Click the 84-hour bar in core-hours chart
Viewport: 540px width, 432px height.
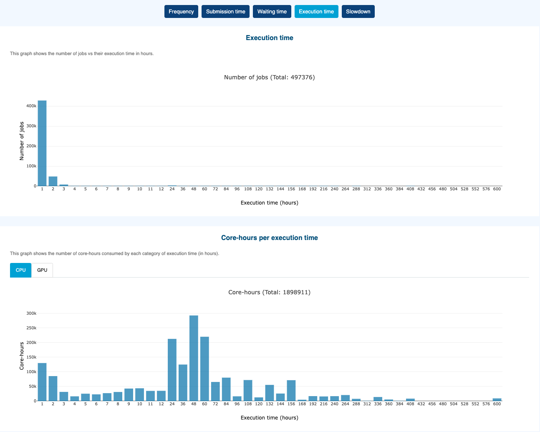point(226,389)
